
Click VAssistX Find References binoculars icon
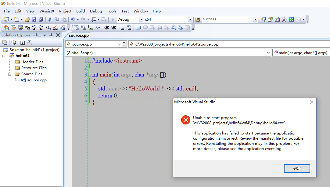coord(27,28)
